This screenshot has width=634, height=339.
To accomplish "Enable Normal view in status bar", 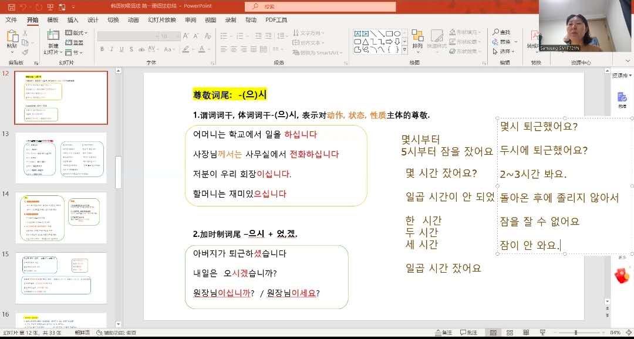I will [x=492, y=333].
